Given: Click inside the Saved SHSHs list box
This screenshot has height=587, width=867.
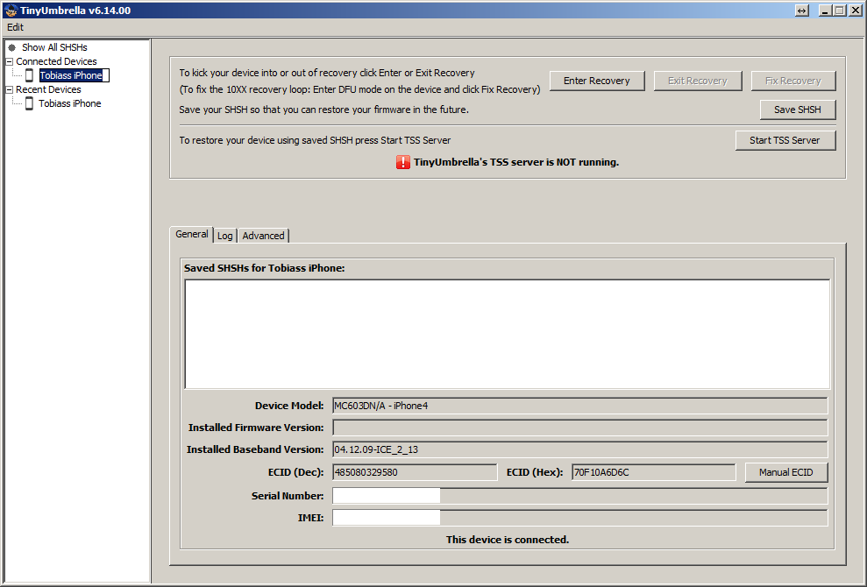Looking at the screenshot, I should (507, 335).
